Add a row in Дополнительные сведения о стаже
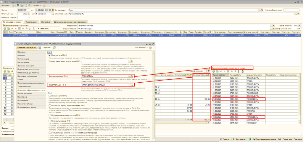303x142 pixels. pos(214,71)
